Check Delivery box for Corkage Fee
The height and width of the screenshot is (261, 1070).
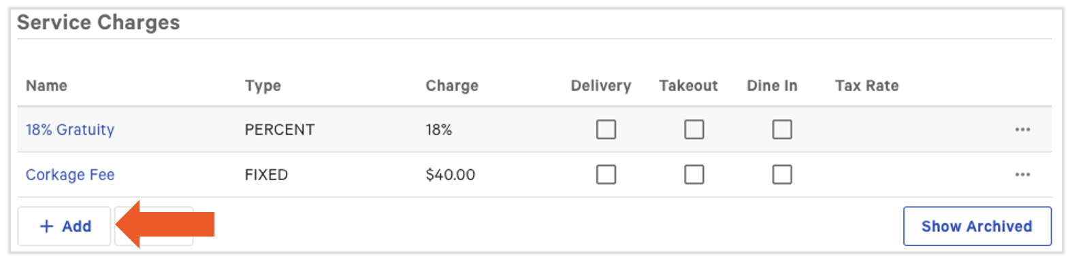click(x=606, y=175)
